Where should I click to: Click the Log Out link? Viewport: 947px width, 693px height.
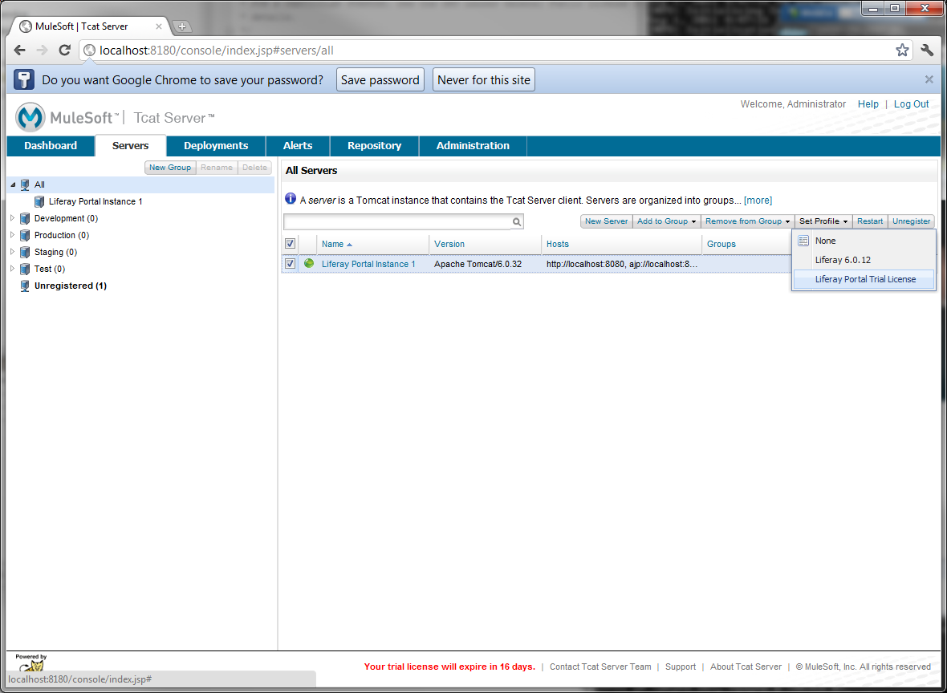[x=912, y=103]
